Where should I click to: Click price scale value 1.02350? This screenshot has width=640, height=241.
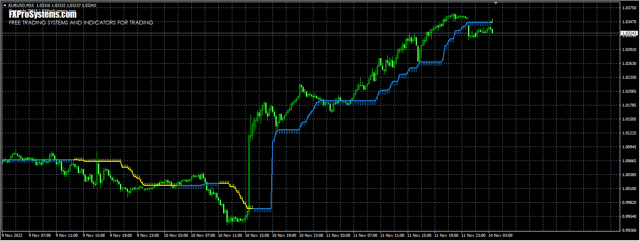tap(629, 78)
